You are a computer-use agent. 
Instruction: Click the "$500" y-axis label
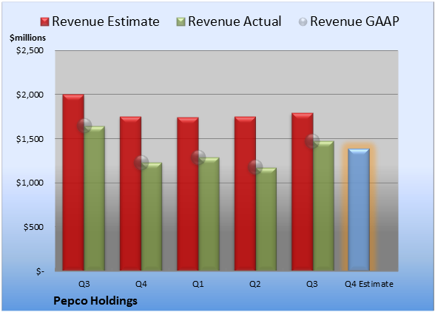click(33, 227)
